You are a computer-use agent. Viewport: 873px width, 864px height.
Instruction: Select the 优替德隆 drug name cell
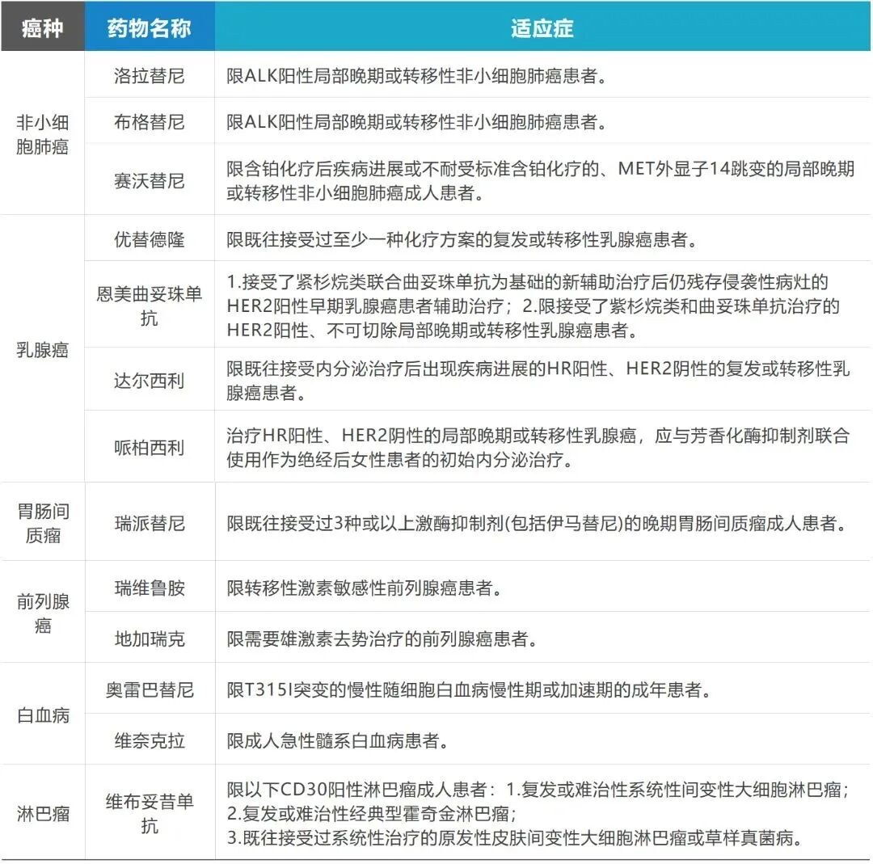coord(150,239)
